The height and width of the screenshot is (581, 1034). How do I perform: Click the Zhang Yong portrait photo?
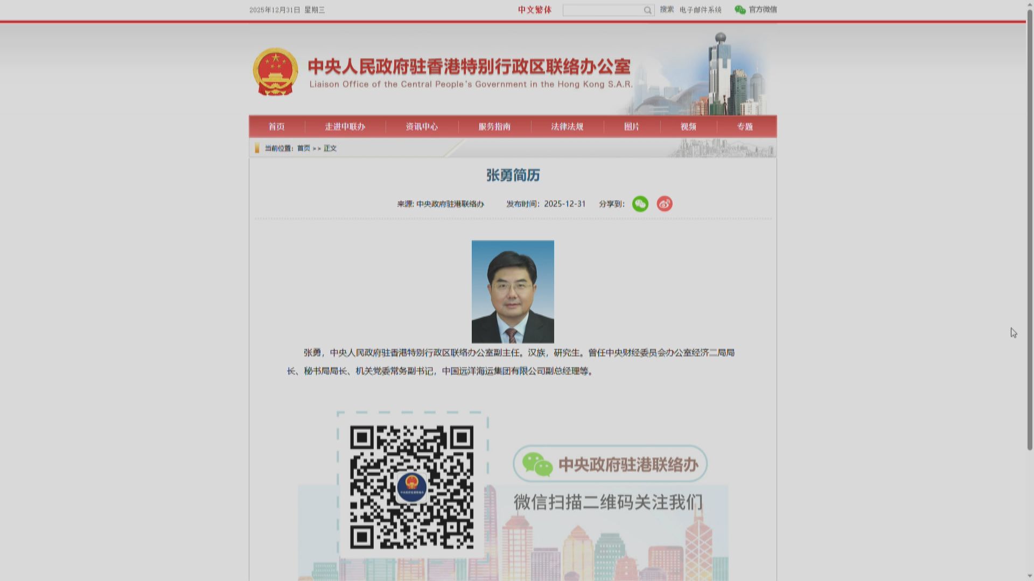(x=512, y=292)
